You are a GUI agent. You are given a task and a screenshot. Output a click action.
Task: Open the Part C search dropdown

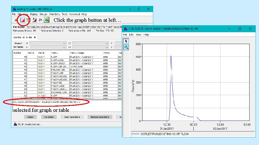point(91,43)
